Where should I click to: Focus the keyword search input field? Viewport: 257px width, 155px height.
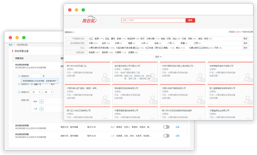[153, 20]
